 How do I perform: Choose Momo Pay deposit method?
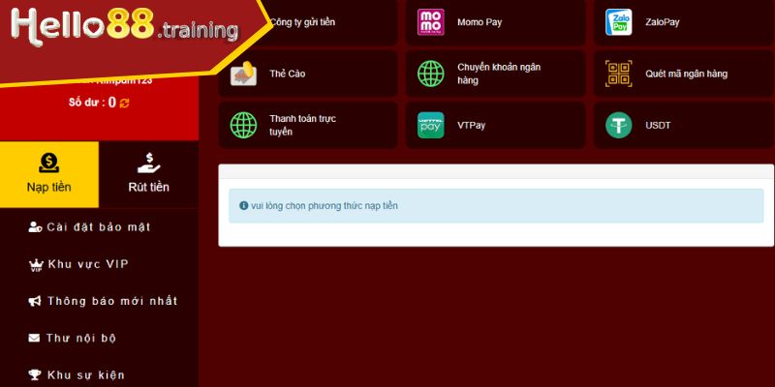pyautogui.click(x=496, y=22)
